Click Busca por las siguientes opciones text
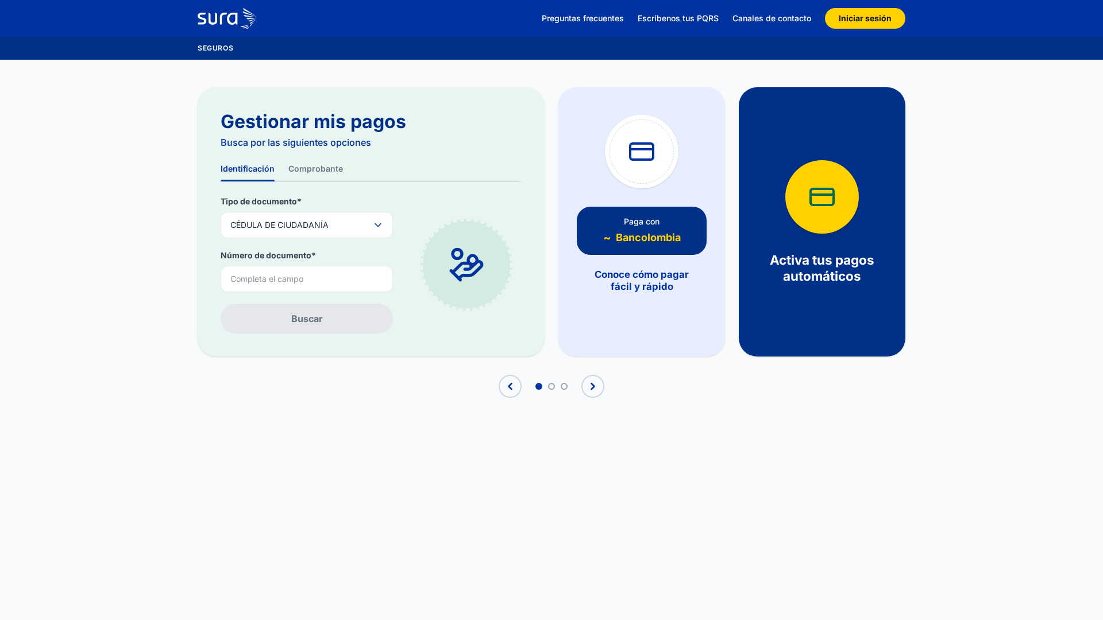The image size is (1103, 620). pyautogui.click(x=296, y=142)
